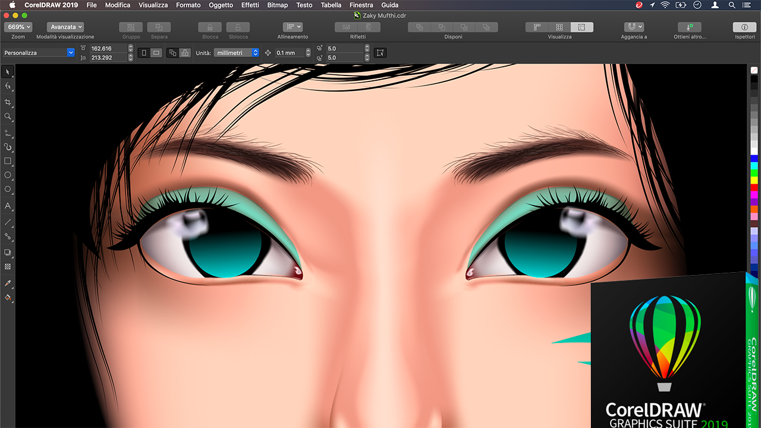Toggle All pages layout button
761x428 pixels.
tap(172, 53)
